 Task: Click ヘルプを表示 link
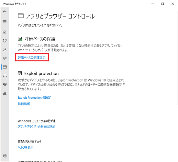(26, 147)
